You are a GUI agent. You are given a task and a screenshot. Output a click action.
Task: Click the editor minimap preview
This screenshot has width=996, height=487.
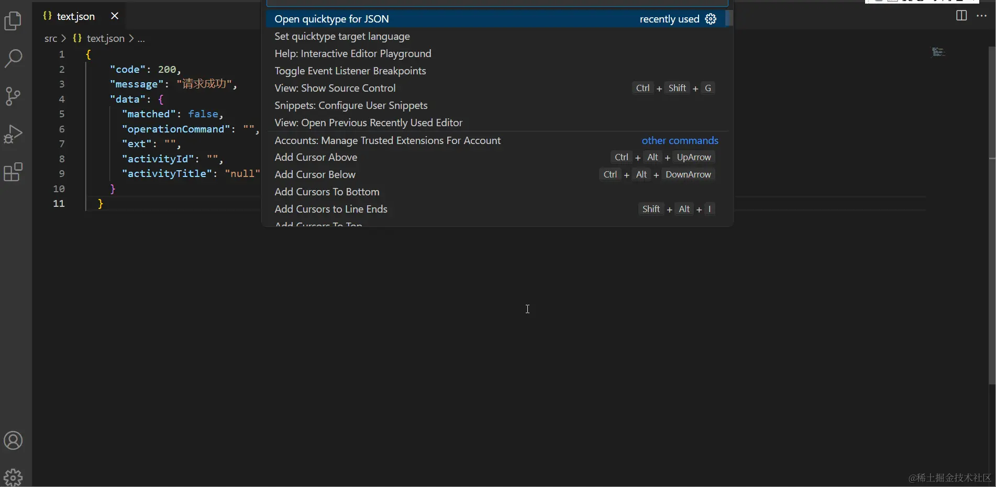pyautogui.click(x=938, y=51)
